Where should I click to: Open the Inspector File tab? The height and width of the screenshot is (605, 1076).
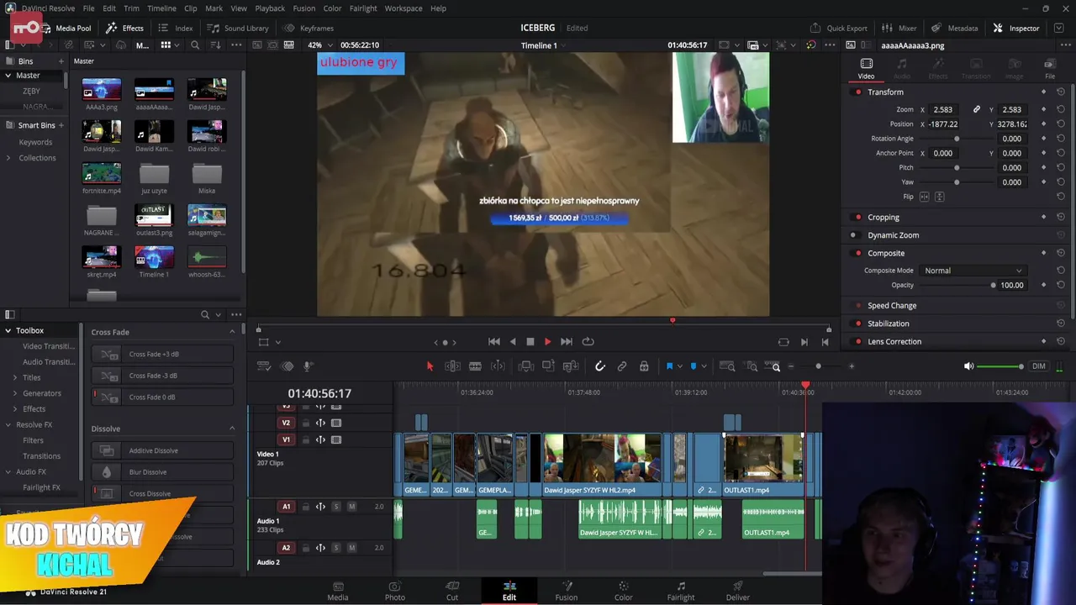(x=1049, y=68)
